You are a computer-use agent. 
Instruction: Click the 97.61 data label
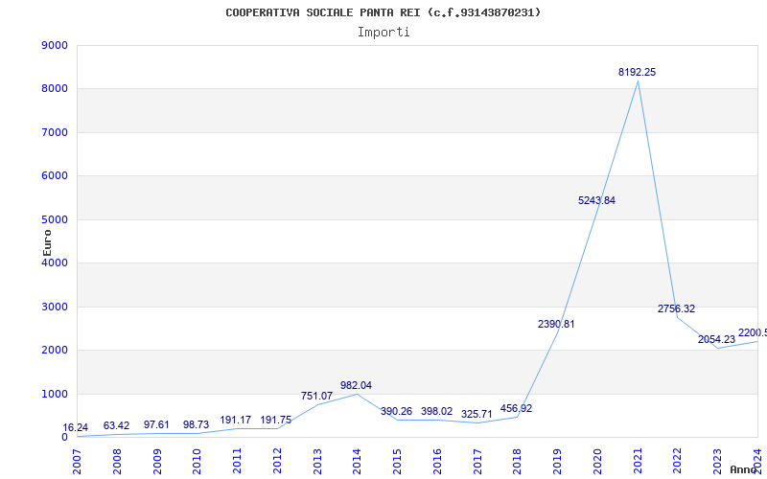[156, 424]
